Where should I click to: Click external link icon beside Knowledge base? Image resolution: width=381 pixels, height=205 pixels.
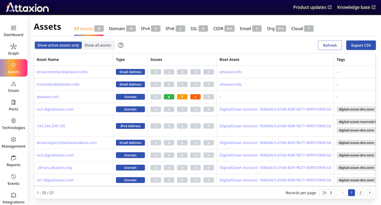coord(374,7)
